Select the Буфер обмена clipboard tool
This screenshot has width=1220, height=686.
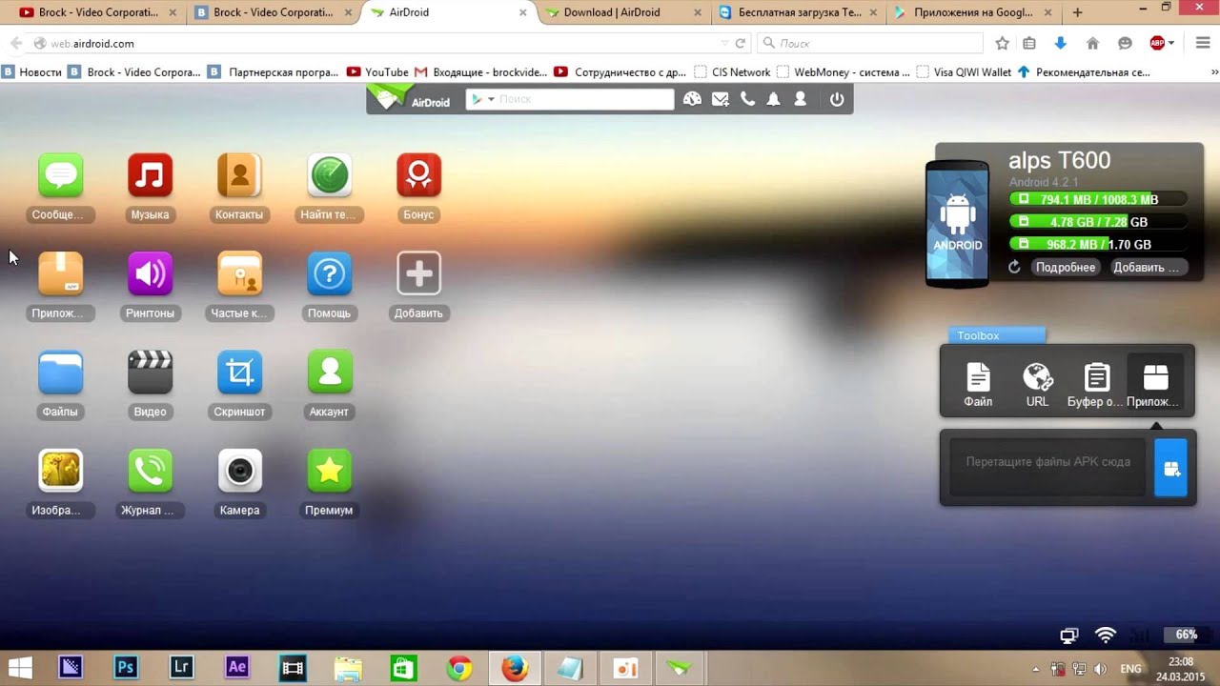click(1096, 385)
